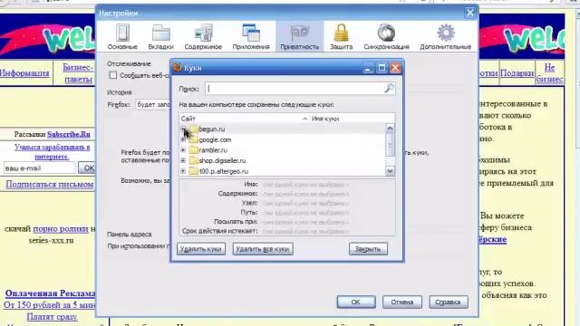Click the Отмена button in Настройки
Viewport: 580px width, 326px height.
[402, 302]
